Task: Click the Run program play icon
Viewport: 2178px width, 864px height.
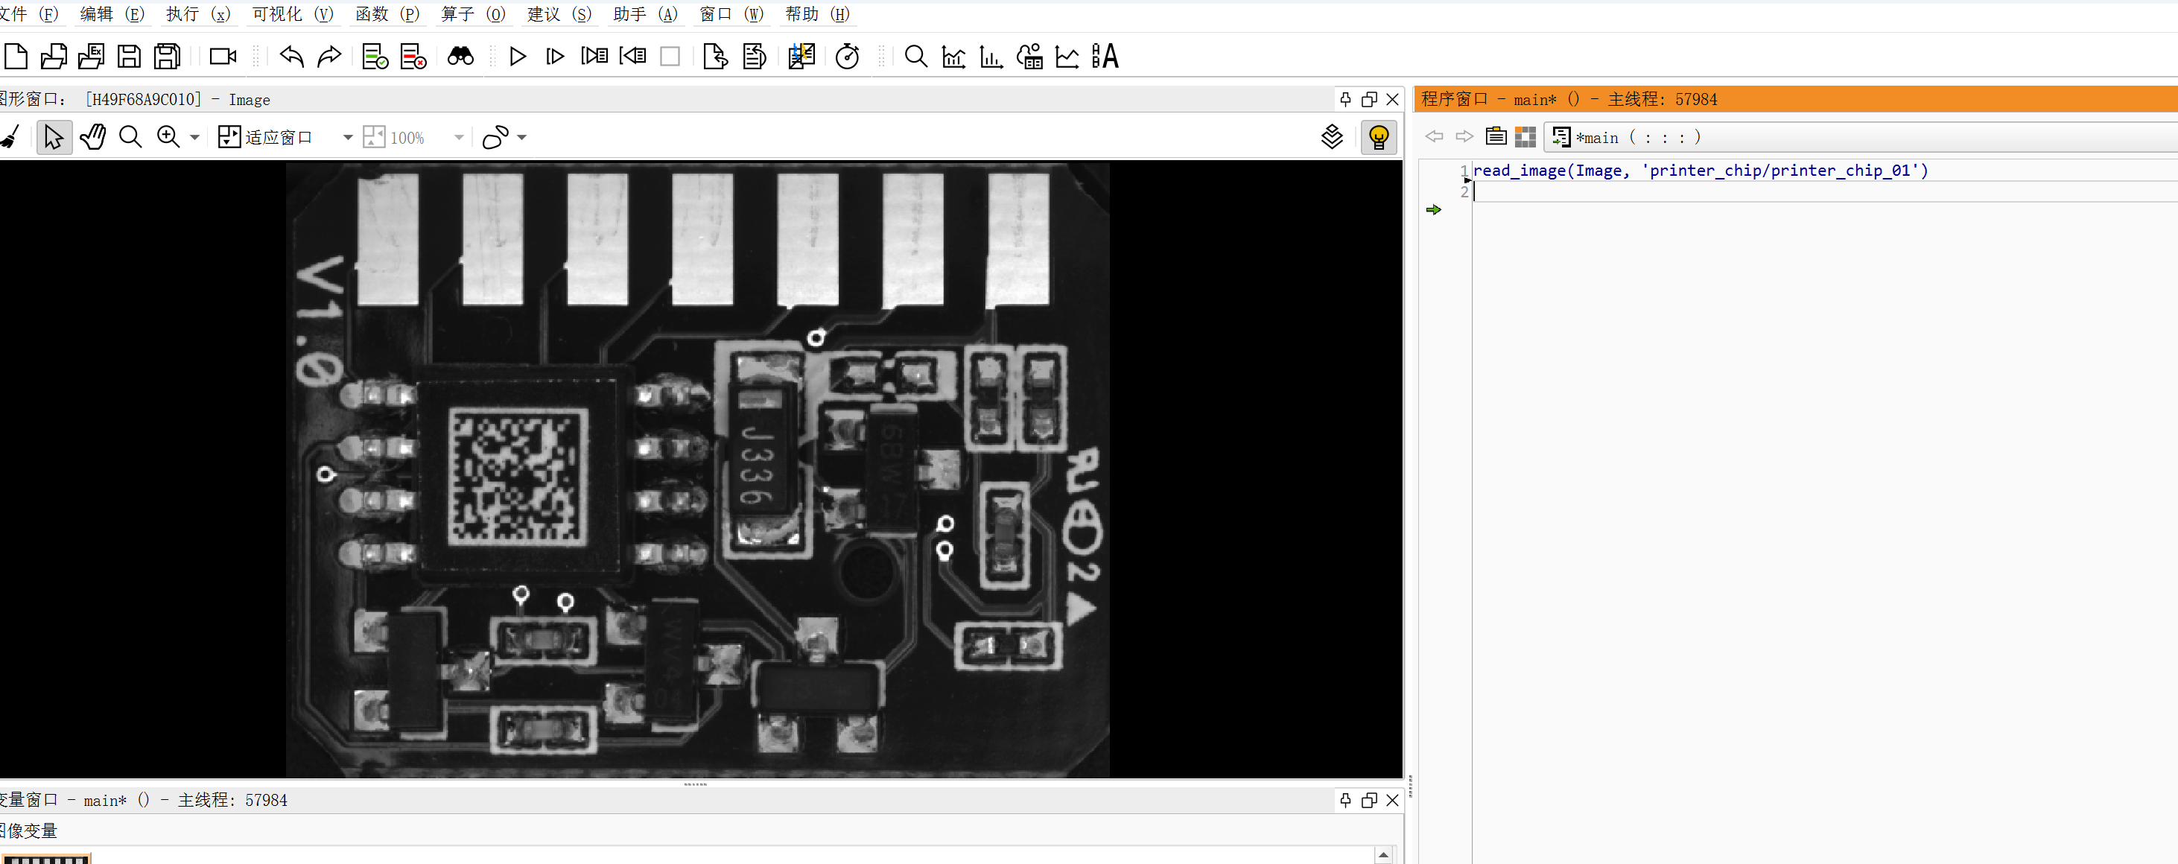Action: (518, 57)
